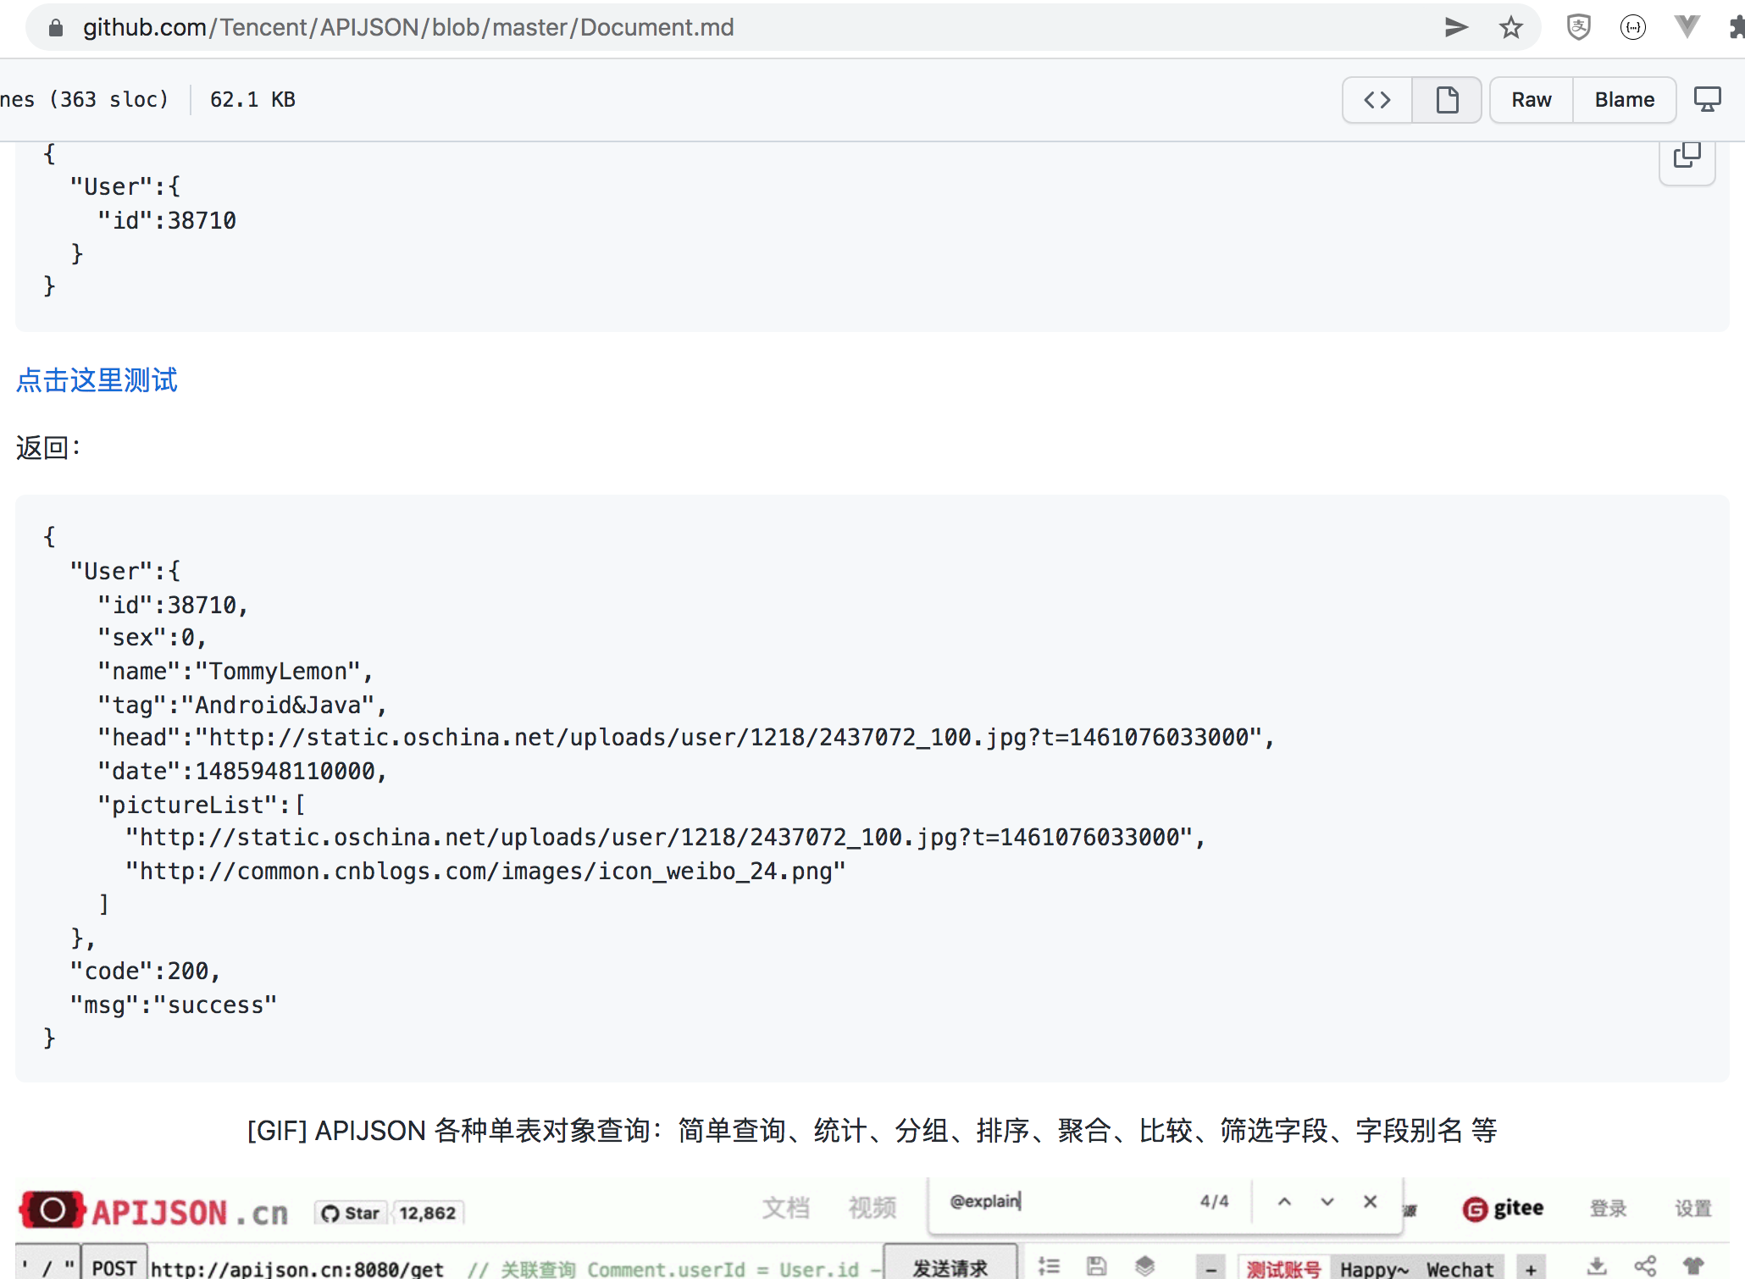Open the Vue devtools extension icon
Screen dimensions: 1745x1279
click(1687, 28)
